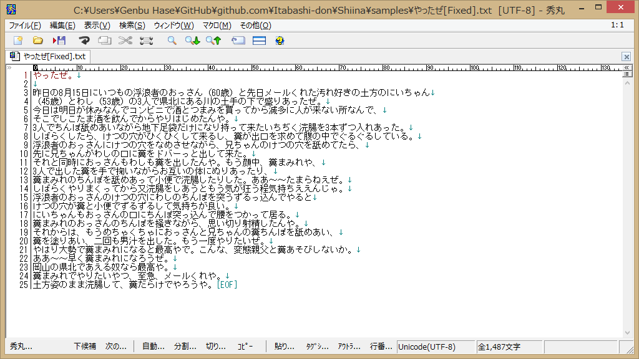Click the magnifying glass Find icon
The width and height of the screenshot is (639, 359).
tap(172, 41)
